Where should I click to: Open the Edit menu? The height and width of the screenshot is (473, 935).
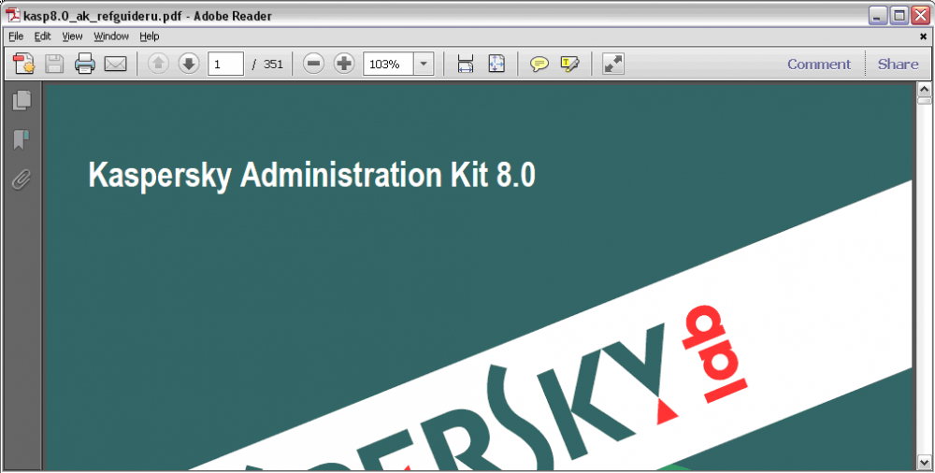coord(42,36)
